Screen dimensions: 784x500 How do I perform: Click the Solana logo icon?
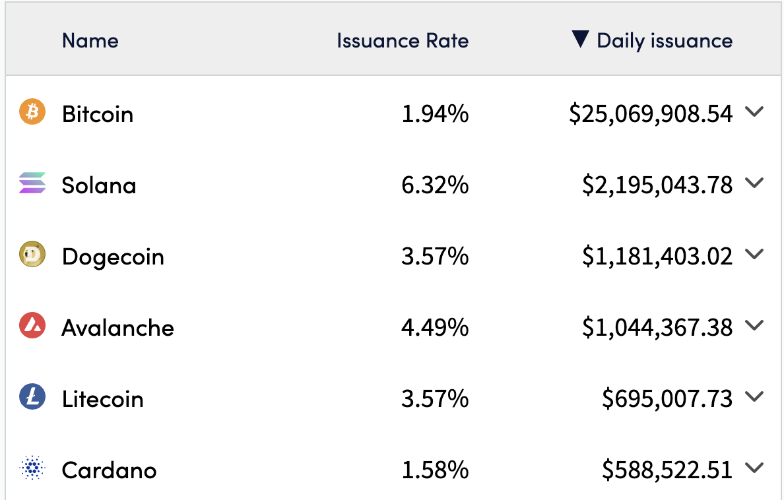32,183
